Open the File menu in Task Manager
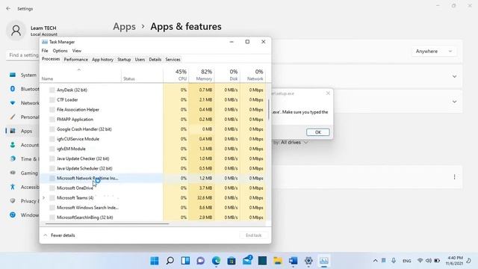 pos(45,51)
